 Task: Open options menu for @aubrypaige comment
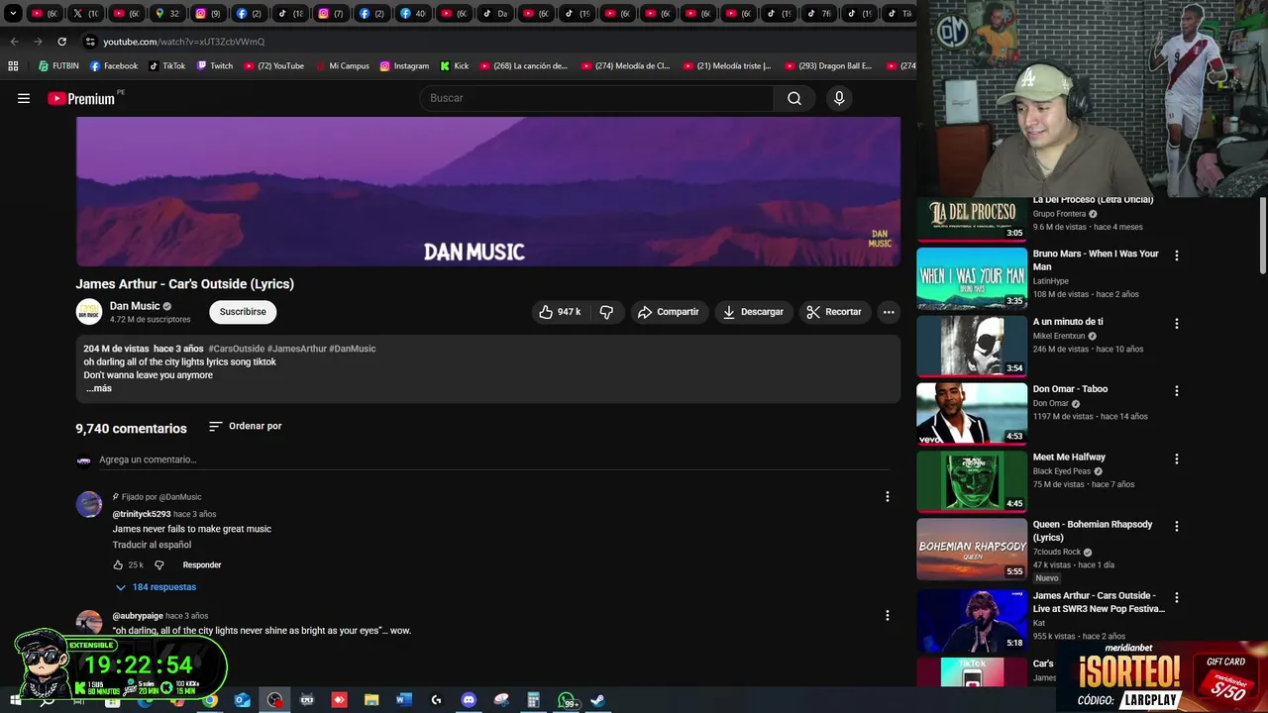coord(888,616)
